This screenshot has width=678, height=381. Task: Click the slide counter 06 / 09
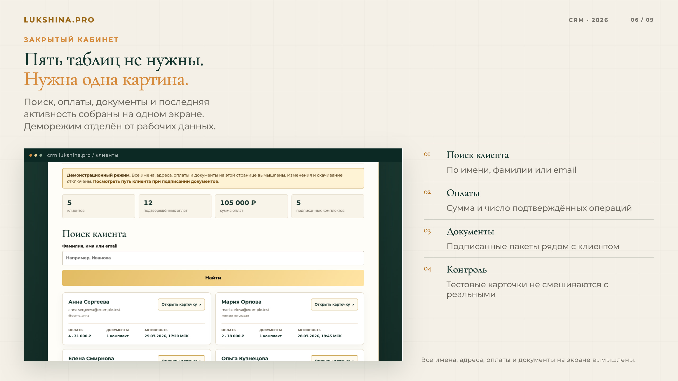(x=642, y=20)
